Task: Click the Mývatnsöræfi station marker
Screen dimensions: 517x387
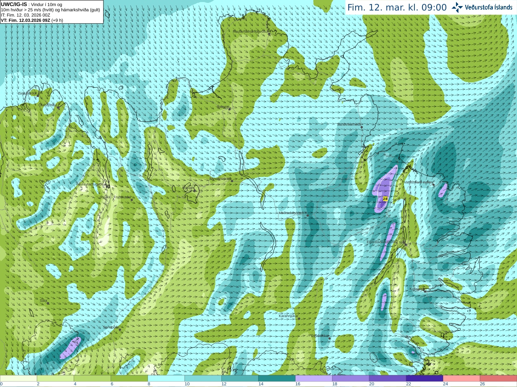Action: [232, 181]
